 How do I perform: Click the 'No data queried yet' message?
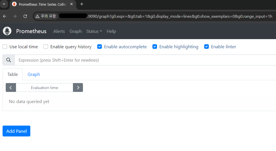pos(29,102)
